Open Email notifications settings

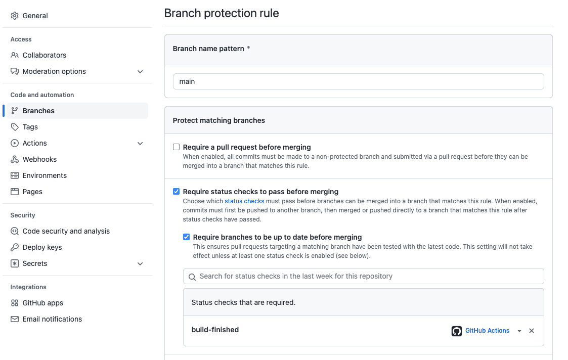click(x=52, y=319)
